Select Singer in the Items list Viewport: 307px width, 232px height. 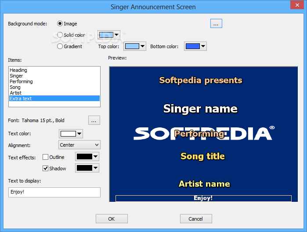pyautogui.click(x=54, y=76)
